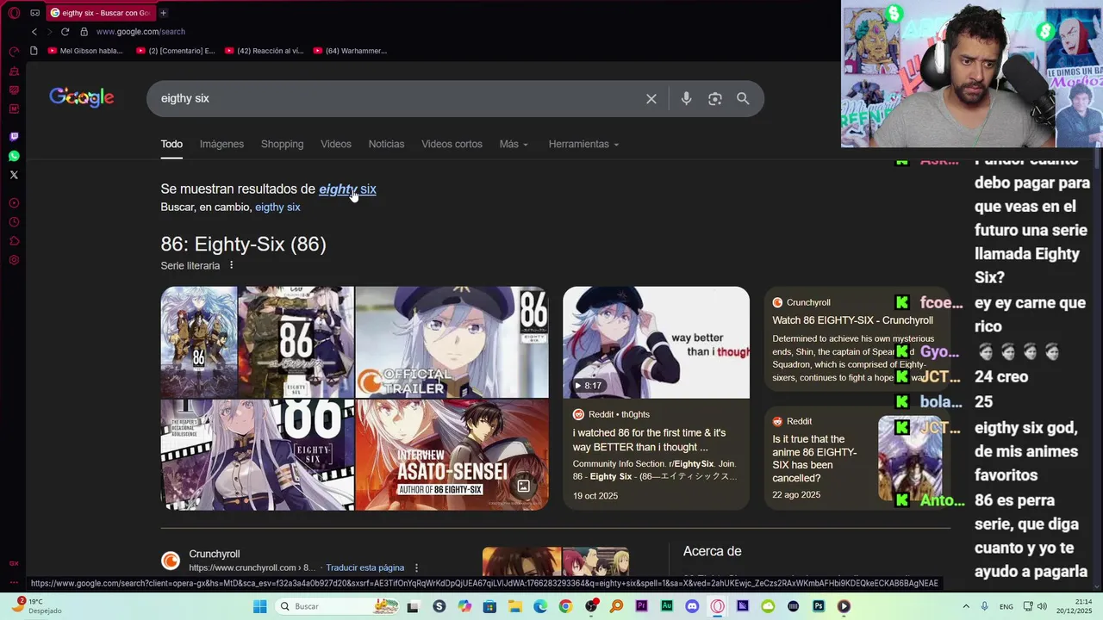1103x620 pixels.
Task: Click the address bar URL www.google.com/search
Action: click(x=140, y=32)
